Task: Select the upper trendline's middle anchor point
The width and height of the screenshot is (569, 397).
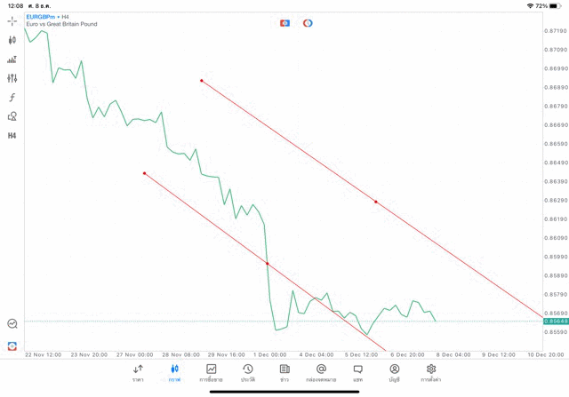Action: click(x=376, y=202)
